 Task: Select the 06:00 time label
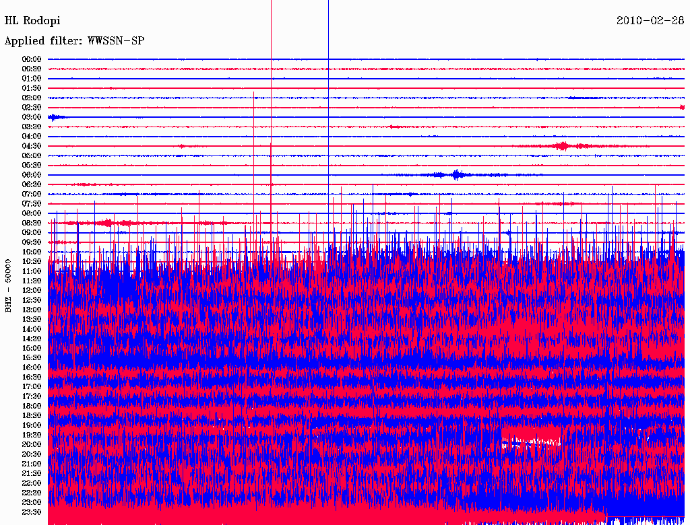click(x=32, y=175)
